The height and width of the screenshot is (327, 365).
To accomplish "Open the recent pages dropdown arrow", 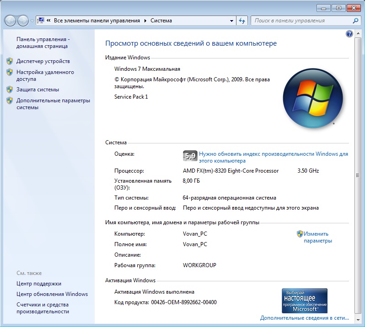I will pyautogui.click(x=32, y=21).
